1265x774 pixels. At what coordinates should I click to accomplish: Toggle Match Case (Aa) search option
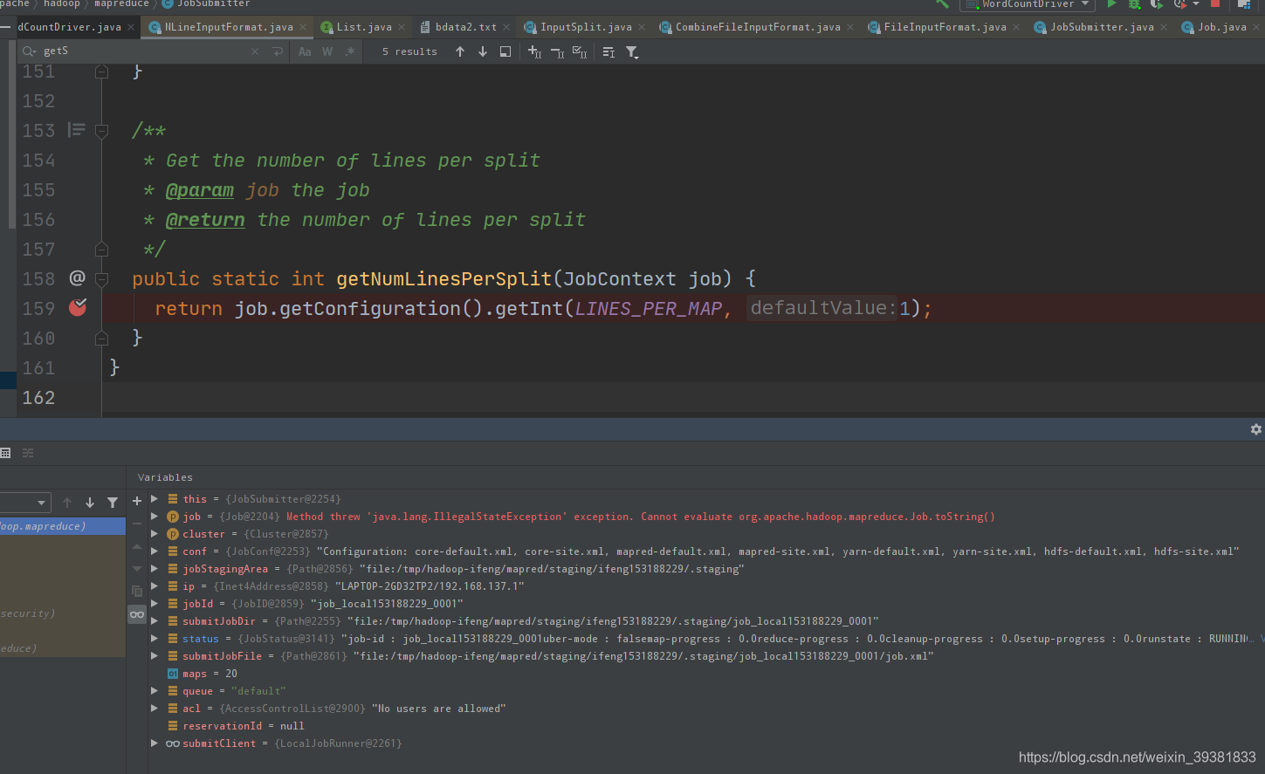pyautogui.click(x=305, y=51)
